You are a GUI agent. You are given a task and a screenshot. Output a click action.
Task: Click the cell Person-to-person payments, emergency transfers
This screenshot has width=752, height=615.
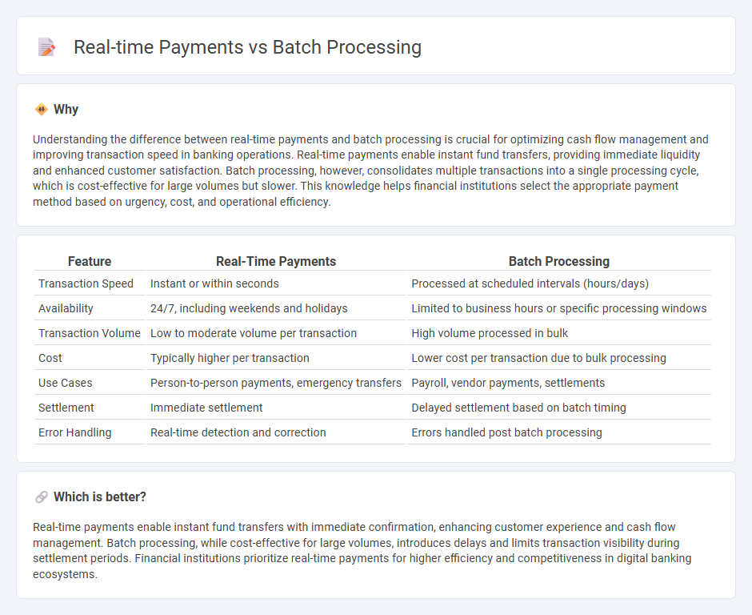click(x=276, y=383)
